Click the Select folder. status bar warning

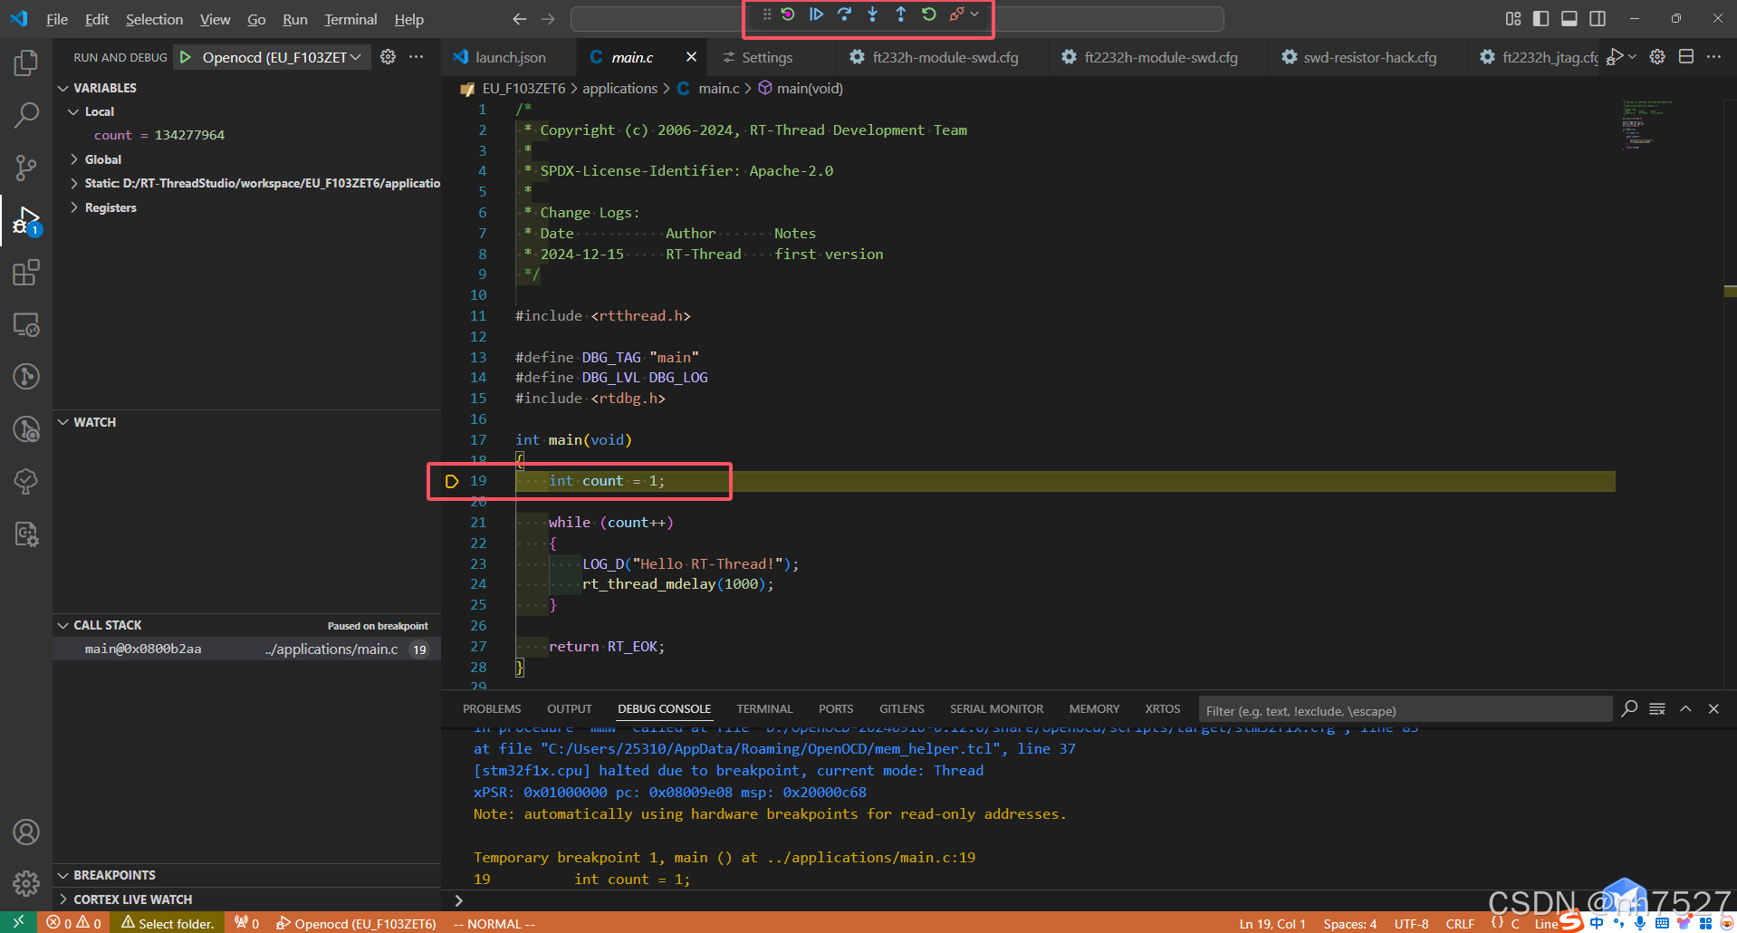point(168,923)
